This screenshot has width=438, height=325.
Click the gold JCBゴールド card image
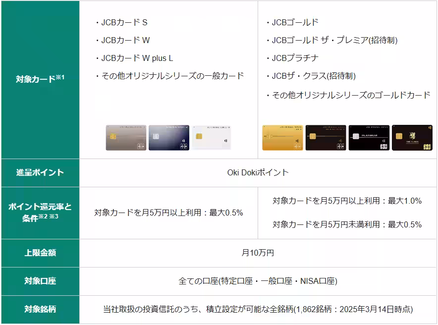coord(282,137)
